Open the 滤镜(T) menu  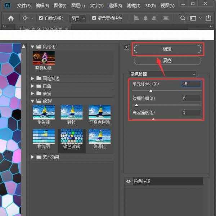(x=134, y=6)
